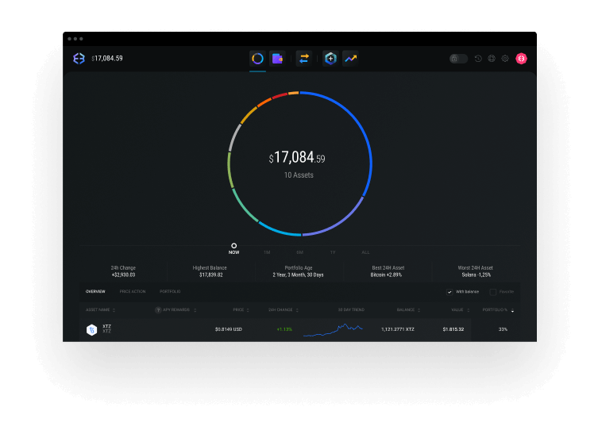
Task: Click the XTZ price $0.8149 USD
Action: pyautogui.click(x=229, y=329)
